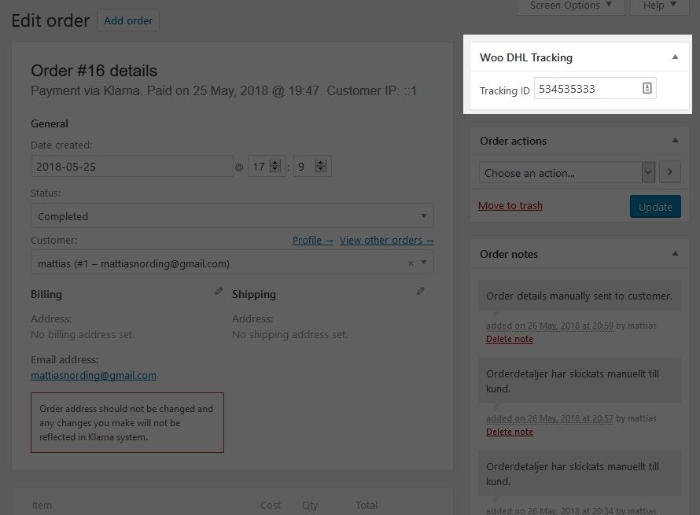Collapse the Order notes panel
700x515 pixels.
tap(675, 254)
